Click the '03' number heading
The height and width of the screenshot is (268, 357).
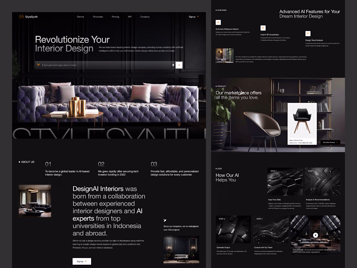click(154, 164)
